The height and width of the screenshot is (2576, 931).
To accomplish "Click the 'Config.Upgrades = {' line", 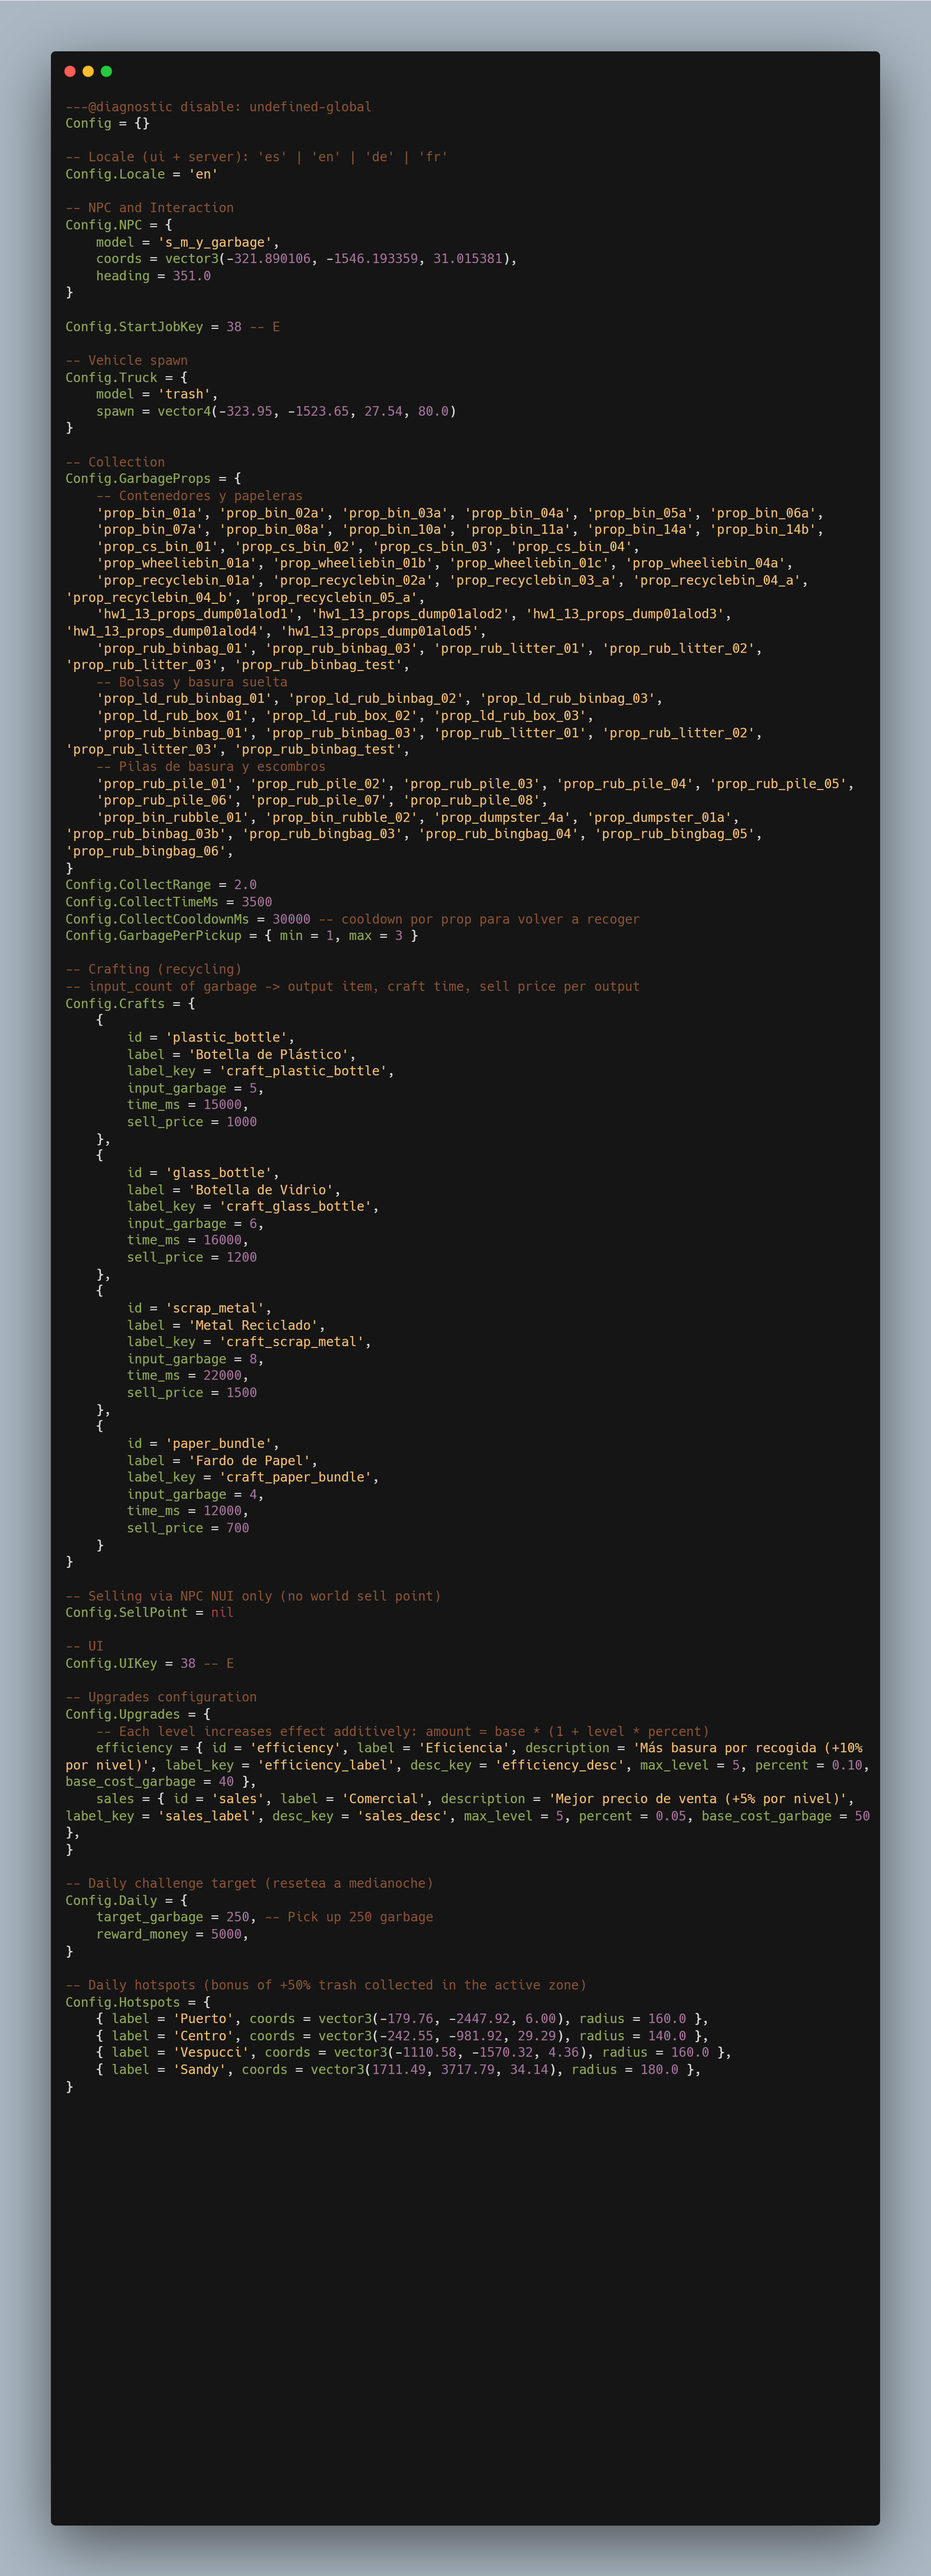I will pyautogui.click(x=137, y=1714).
